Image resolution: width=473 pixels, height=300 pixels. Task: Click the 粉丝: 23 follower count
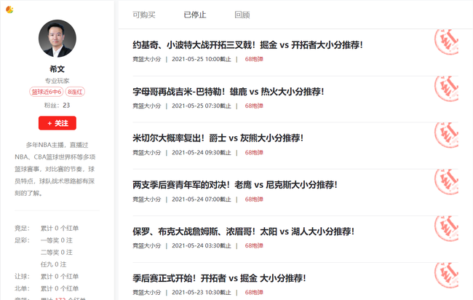point(57,106)
